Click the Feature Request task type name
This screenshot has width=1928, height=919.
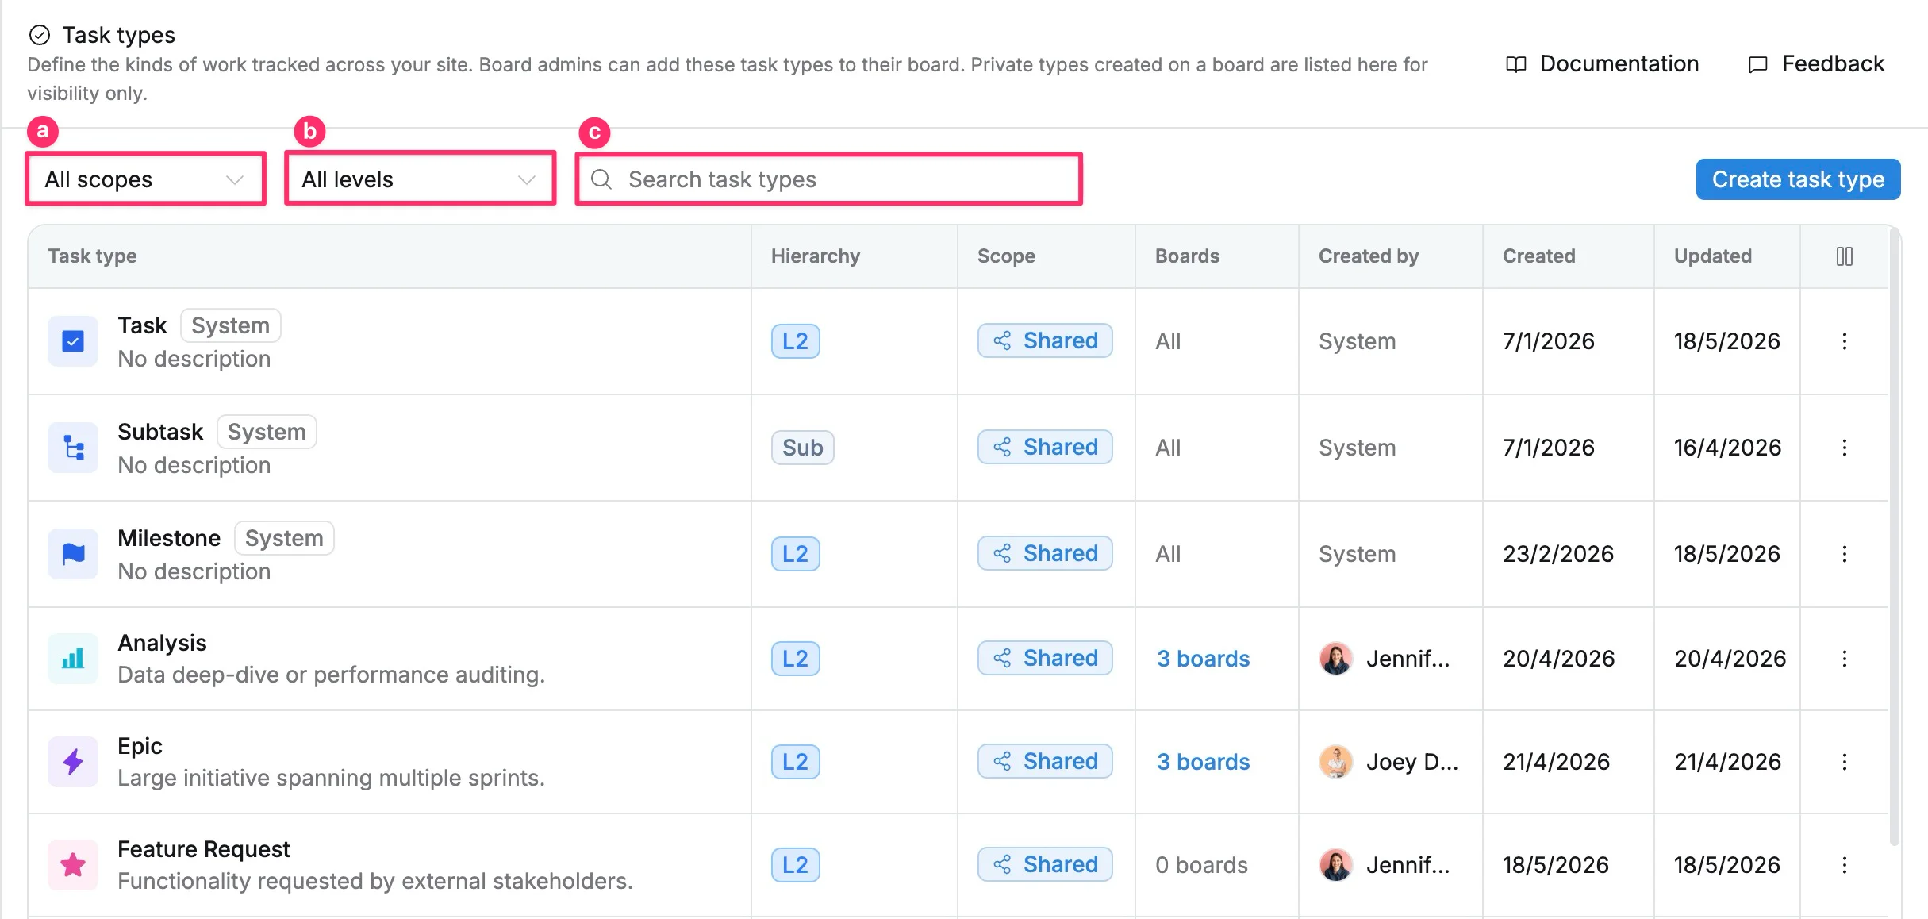click(204, 849)
